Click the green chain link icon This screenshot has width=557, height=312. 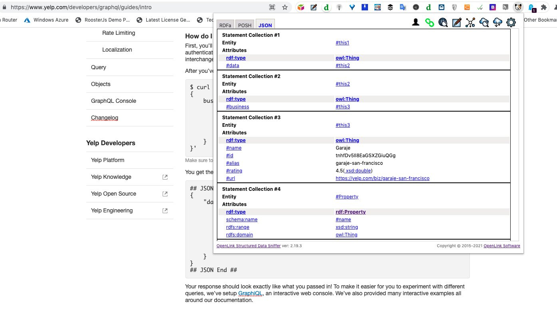click(430, 23)
